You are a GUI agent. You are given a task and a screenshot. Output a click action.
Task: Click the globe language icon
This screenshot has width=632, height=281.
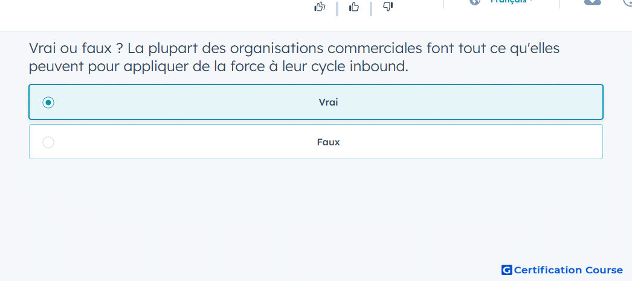tap(475, 2)
